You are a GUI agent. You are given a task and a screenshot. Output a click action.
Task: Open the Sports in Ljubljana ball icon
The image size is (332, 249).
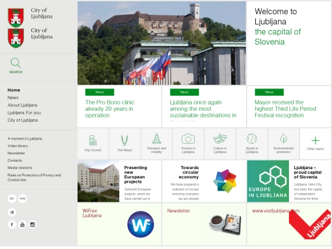[251, 139]
